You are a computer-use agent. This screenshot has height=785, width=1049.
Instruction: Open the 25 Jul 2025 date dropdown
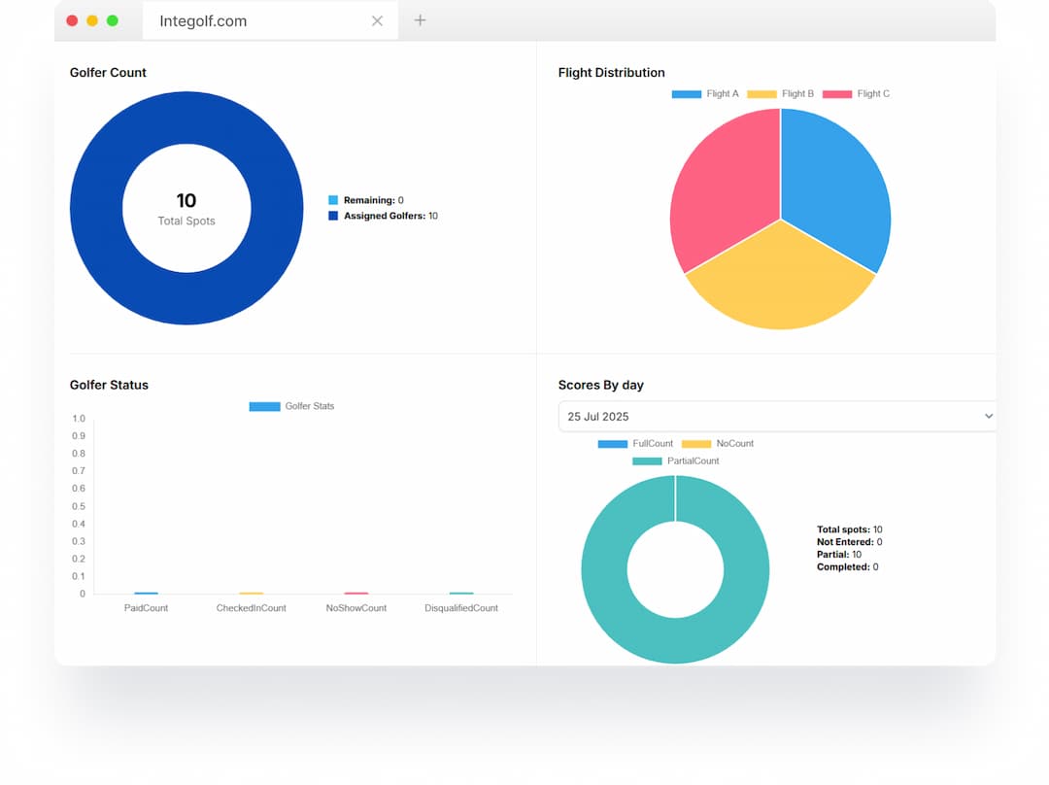(x=775, y=417)
